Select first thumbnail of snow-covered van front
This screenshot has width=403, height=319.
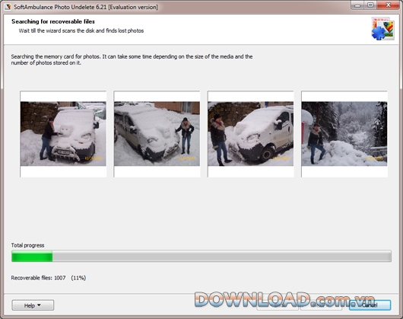coord(63,134)
